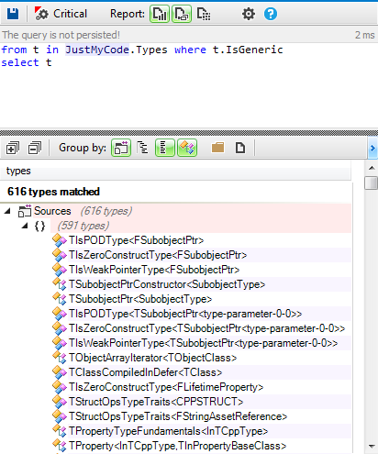This screenshot has width=378, height=454.
Task: Group by assembly icon button
Action: (x=121, y=148)
